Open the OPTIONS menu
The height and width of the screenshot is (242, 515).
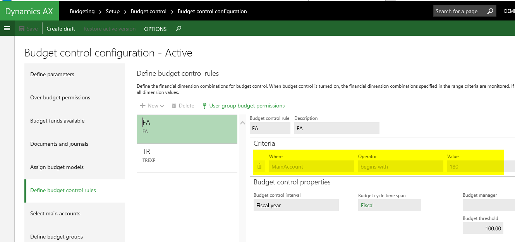pos(155,29)
